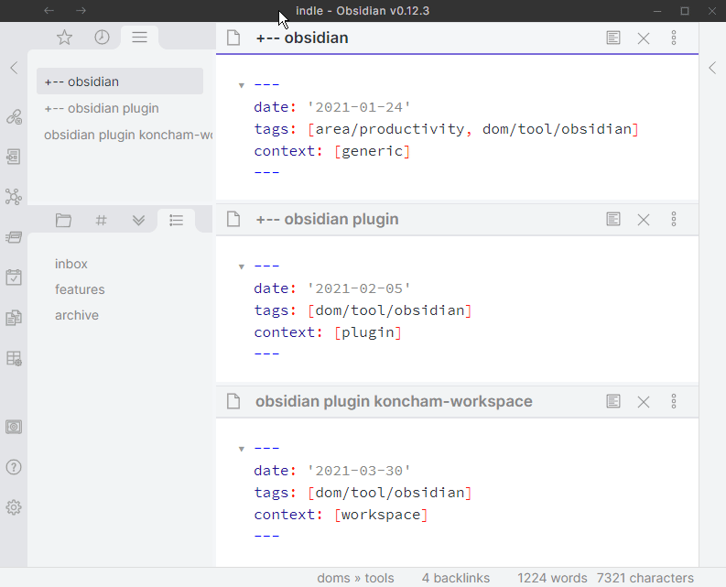Click 'obsidian plugin koncham-workspace' pane title
The image size is (726, 587).
click(x=394, y=401)
